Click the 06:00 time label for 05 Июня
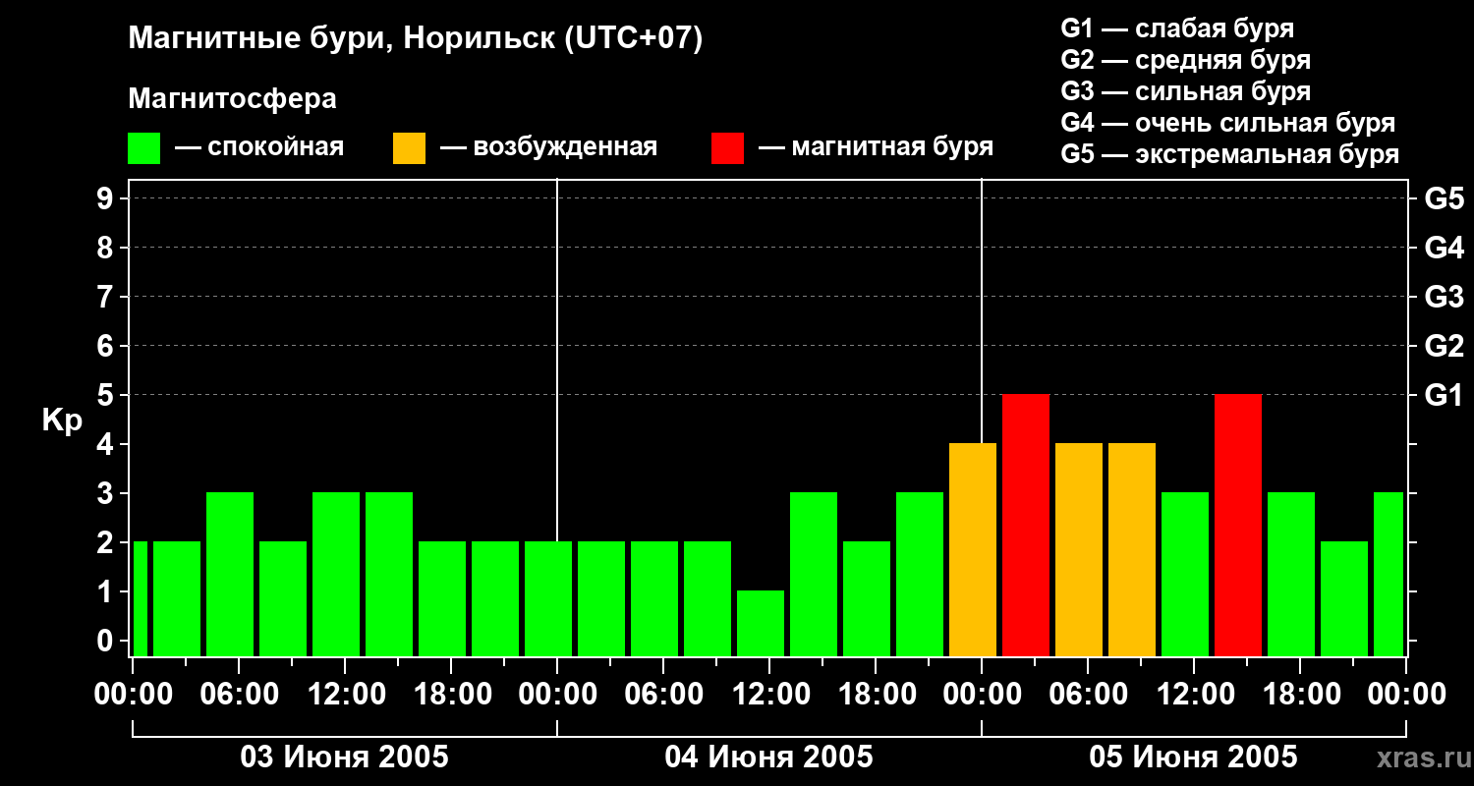The width and height of the screenshot is (1474, 786). click(1088, 694)
